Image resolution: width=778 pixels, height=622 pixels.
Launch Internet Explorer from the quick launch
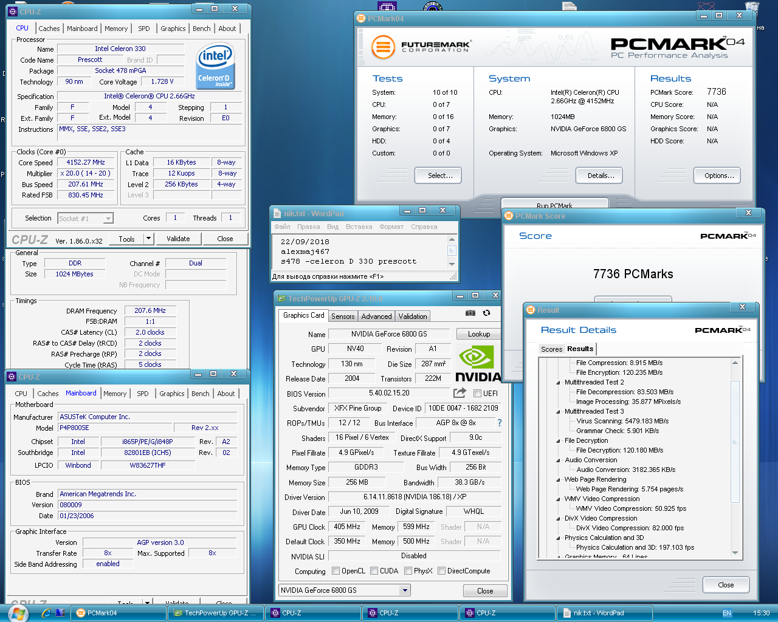click(46, 613)
